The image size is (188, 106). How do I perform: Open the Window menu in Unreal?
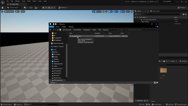point(17,1)
